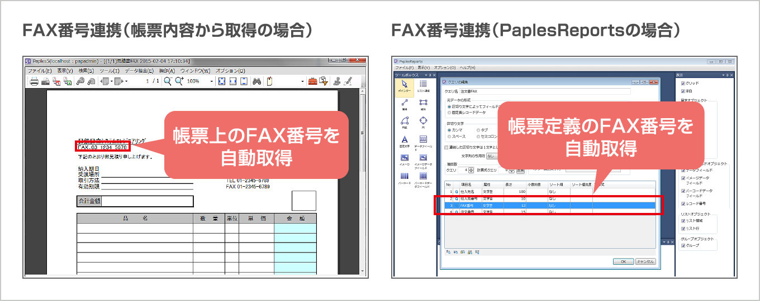This screenshot has width=760, height=301.
Task: Click the キャンセル button
Action: pyautogui.click(x=645, y=261)
